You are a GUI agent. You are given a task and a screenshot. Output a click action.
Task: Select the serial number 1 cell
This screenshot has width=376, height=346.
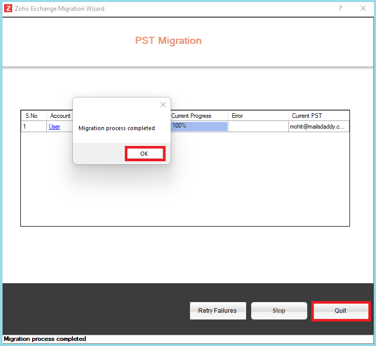point(34,127)
